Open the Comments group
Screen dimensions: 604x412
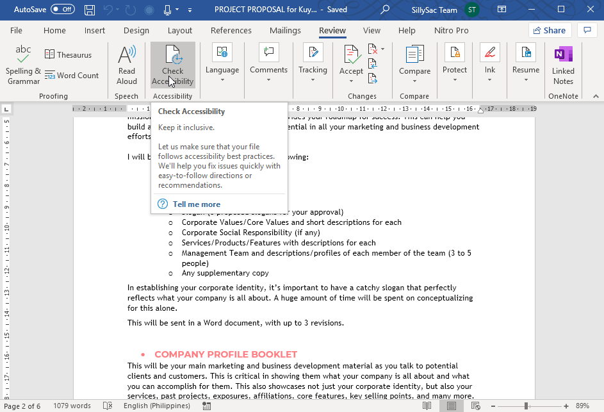(268, 63)
